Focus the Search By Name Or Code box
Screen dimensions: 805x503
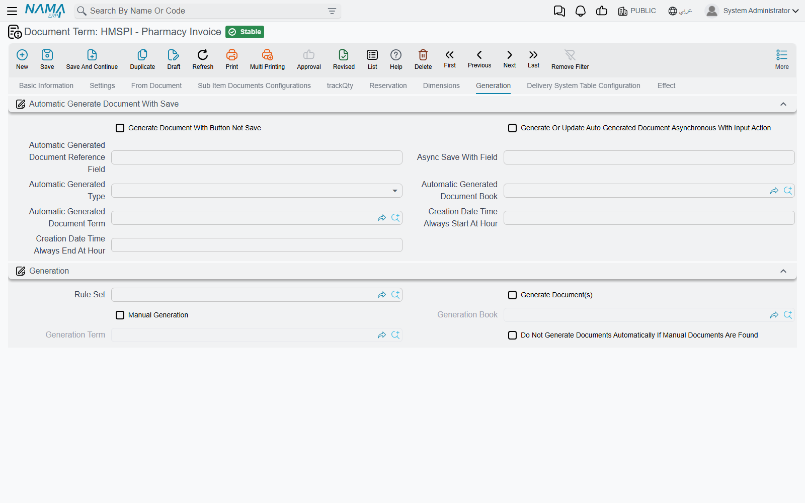(x=206, y=11)
